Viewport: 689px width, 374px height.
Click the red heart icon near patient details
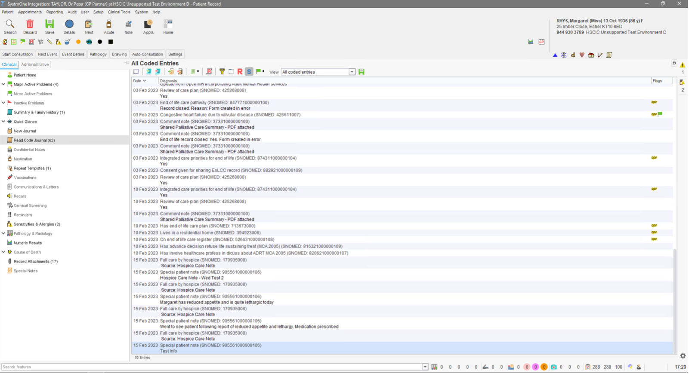[x=582, y=55]
